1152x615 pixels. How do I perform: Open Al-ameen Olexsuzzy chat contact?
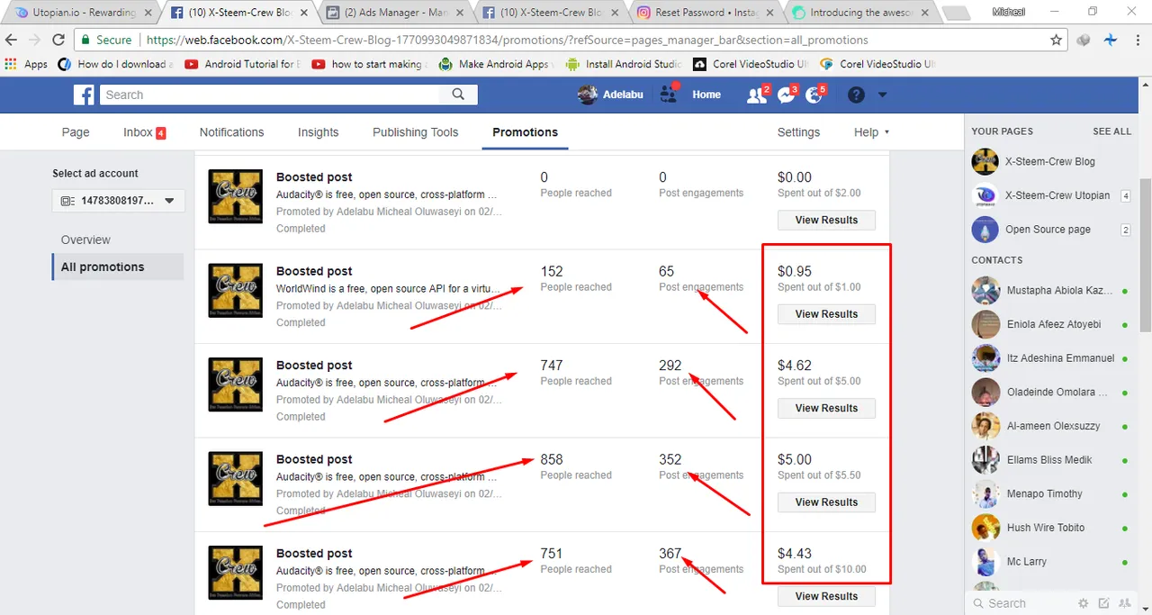pyautogui.click(x=1051, y=426)
